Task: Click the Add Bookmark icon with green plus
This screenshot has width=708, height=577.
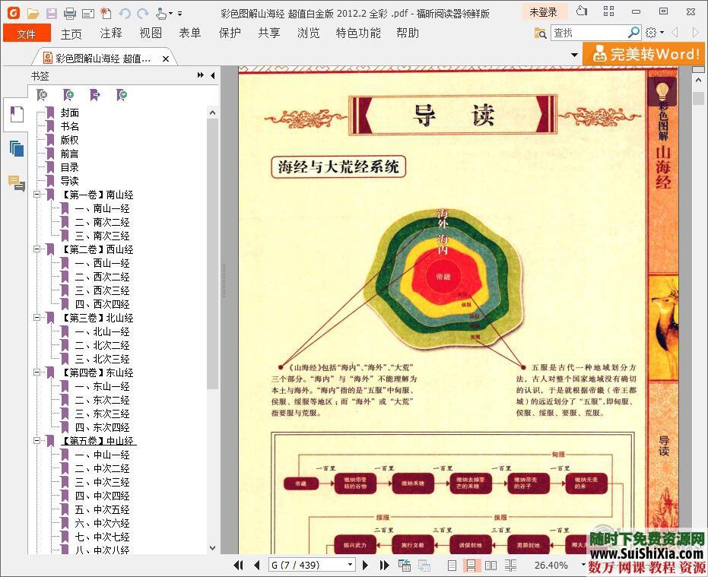Action: click(x=68, y=94)
